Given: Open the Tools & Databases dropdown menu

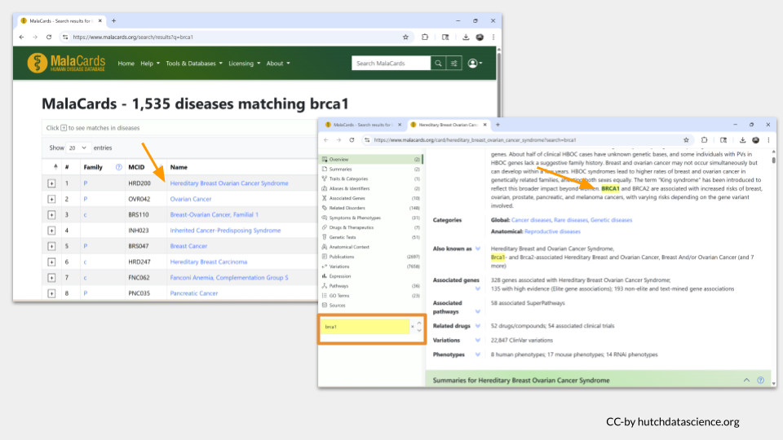Looking at the screenshot, I should pyautogui.click(x=194, y=64).
